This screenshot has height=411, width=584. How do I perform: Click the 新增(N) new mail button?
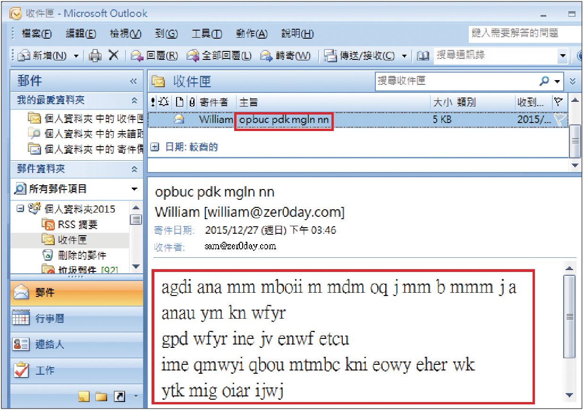pos(42,56)
